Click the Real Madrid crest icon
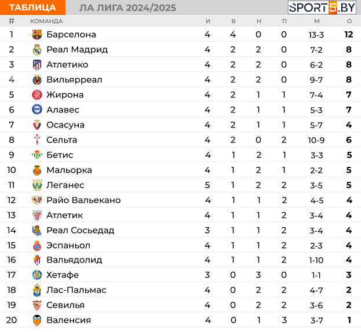Image resolution: width=361 pixels, height=332 pixels. (x=37, y=49)
